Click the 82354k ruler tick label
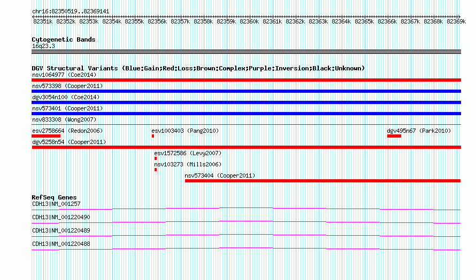 pos(112,21)
